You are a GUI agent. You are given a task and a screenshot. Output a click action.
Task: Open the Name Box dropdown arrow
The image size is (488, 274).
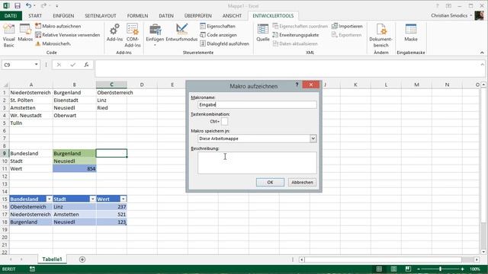click(37, 65)
